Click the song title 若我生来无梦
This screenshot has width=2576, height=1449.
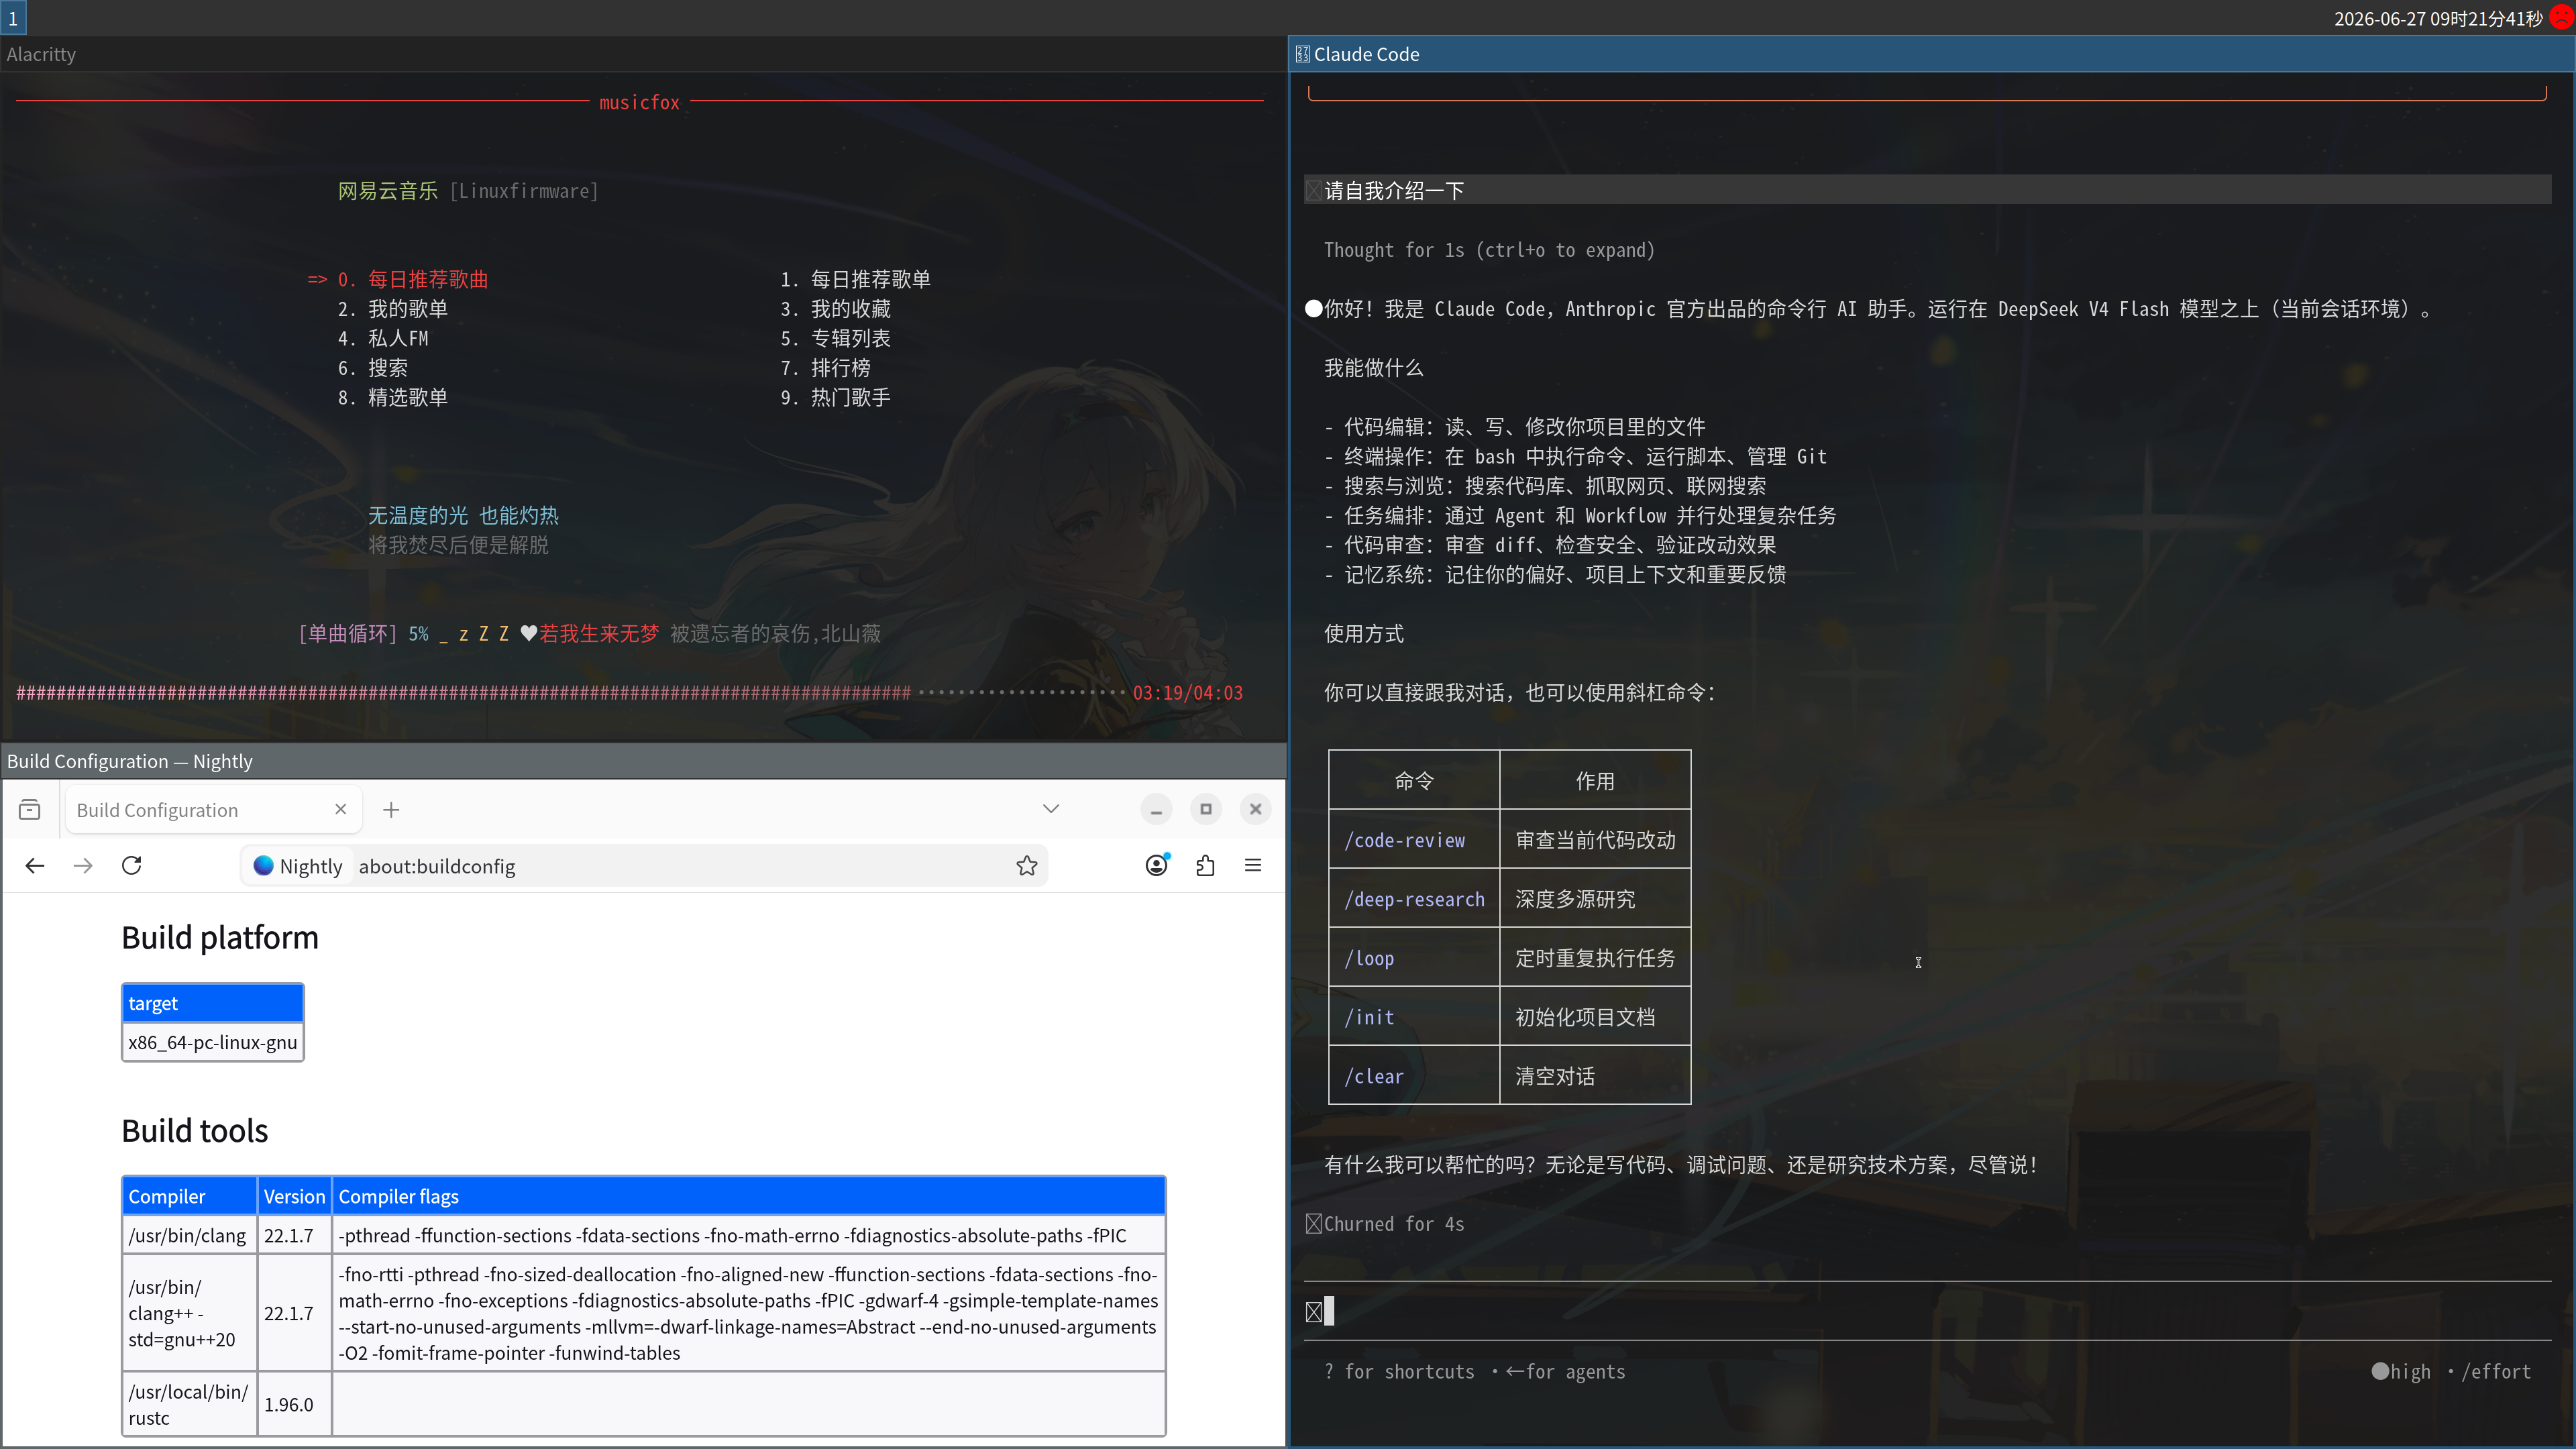tap(599, 634)
